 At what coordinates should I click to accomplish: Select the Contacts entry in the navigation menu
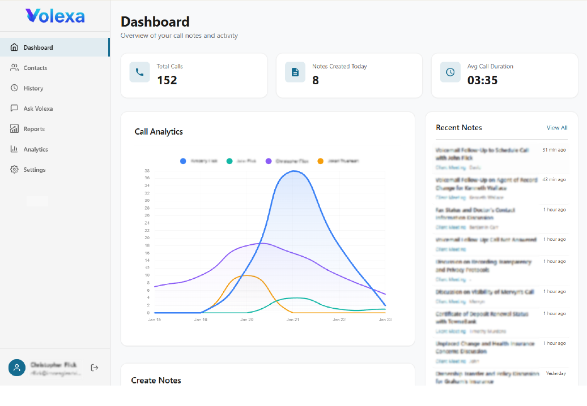[35, 67]
